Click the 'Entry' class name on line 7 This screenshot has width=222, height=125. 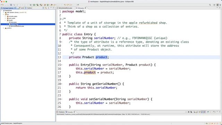88,34
